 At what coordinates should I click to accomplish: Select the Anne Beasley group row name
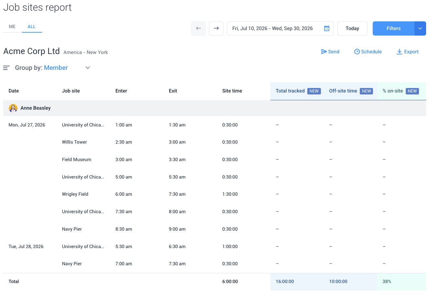[x=36, y=108]
